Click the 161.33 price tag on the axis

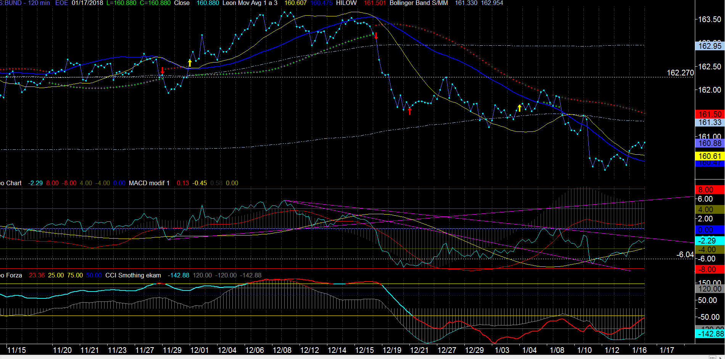point(710,122)
